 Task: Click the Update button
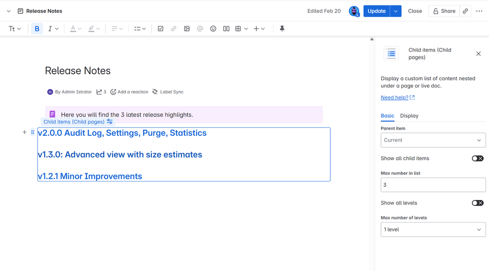pyautogui.click(x=376, y=11)
